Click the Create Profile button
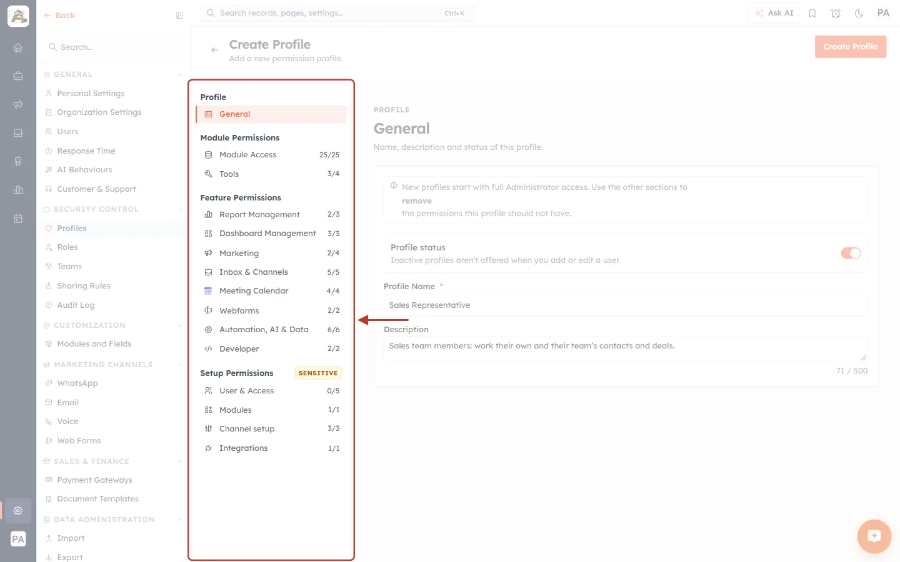900x562 pixels. coord(850,47)
